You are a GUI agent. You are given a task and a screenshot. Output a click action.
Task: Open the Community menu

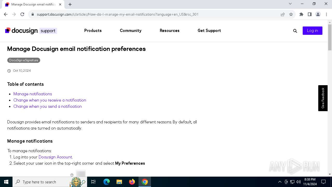click(x=130, y=30)
